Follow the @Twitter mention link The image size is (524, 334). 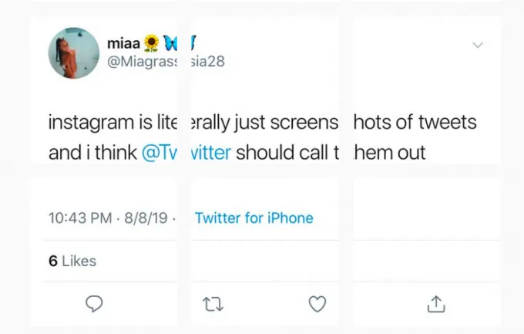click(x=186, y=152)
